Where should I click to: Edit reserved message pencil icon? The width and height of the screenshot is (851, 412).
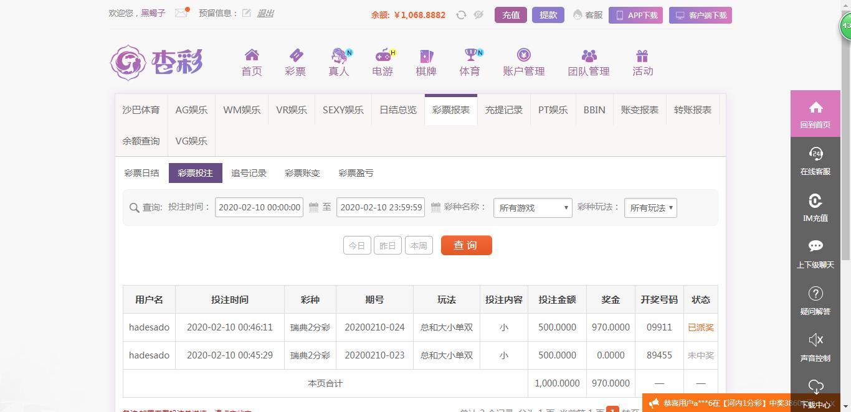247,13
